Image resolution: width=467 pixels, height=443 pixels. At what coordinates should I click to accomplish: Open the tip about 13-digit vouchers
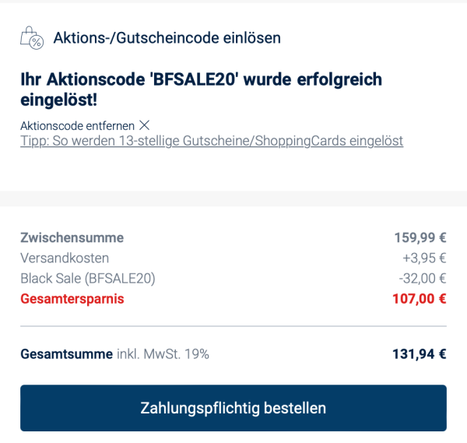point(212,141)
